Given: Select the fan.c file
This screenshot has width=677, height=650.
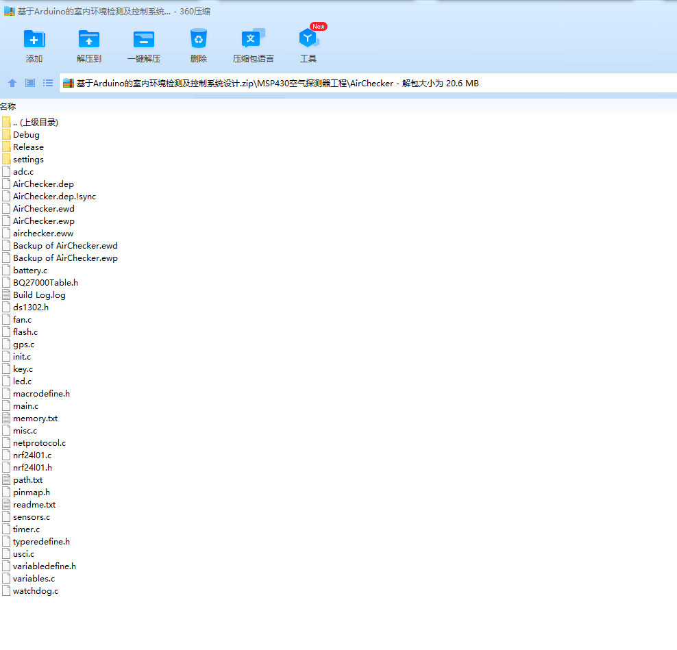Looking at the screenshot, I should (x=17, y=320).
